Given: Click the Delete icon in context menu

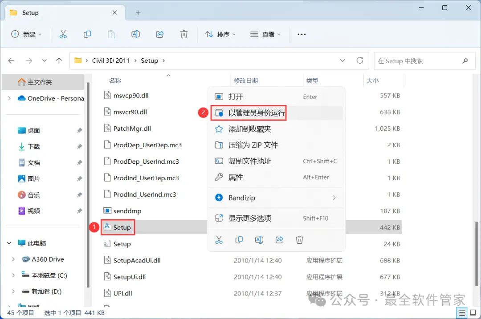Looking at the screenshot, I should coord(299,240).
